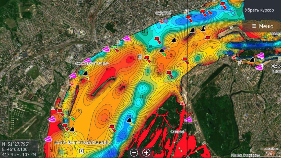Zoom in with the plus button
This screenshot has height=158, width=281.
[146, 153]
